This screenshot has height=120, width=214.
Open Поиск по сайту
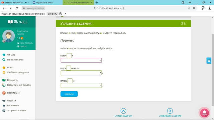coord(15,60)
